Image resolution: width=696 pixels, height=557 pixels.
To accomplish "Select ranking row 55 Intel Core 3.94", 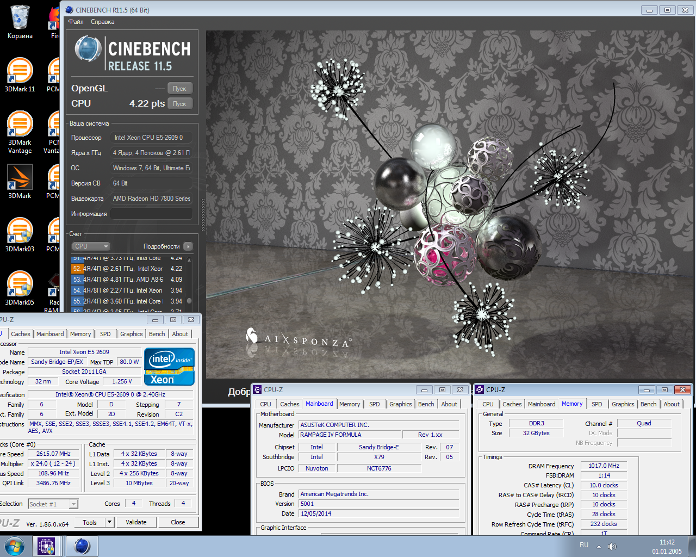I will pos(128,301).
